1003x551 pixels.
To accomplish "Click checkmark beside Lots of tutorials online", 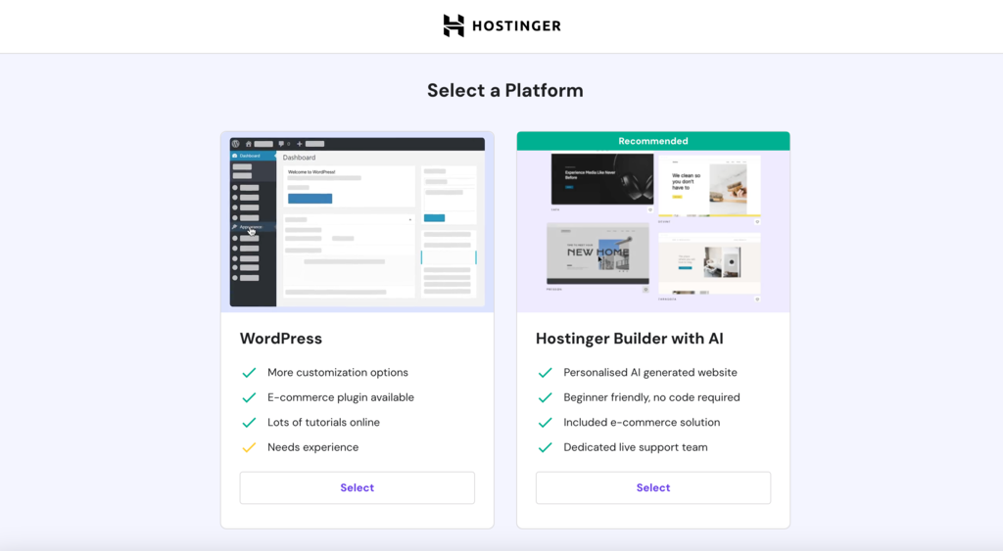I will pos(249,423).
